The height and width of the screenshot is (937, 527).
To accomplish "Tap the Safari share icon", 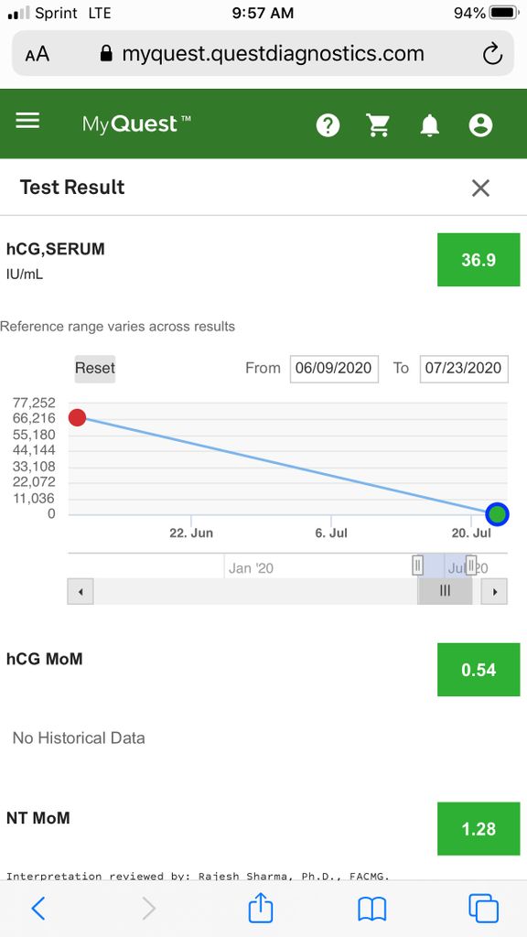I will (x=261, y=909).
